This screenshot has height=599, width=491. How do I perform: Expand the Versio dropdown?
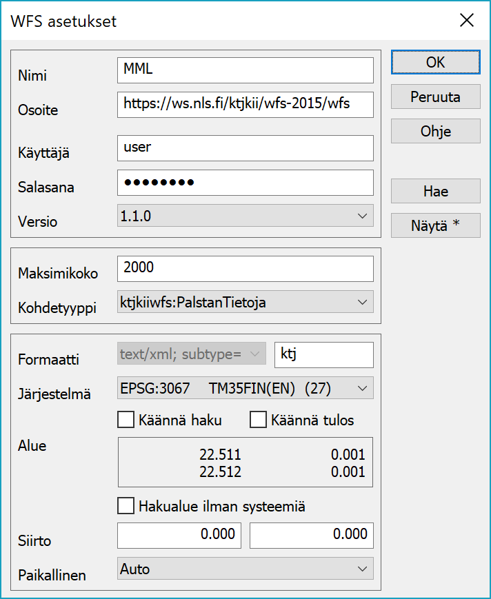click(x=245, y=216)
